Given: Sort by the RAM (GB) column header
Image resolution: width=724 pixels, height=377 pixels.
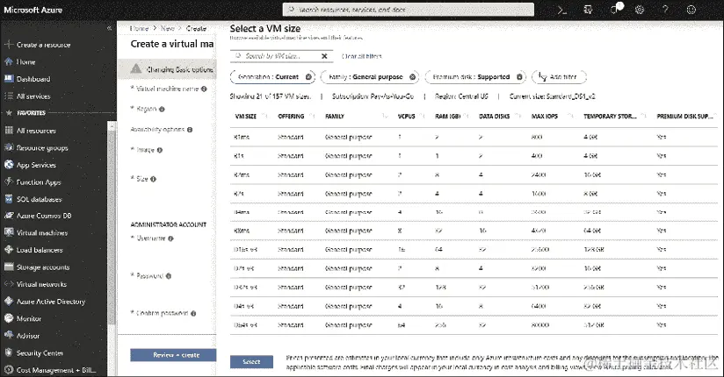Looking at the screenshot, I should click(x=448, y=116).
